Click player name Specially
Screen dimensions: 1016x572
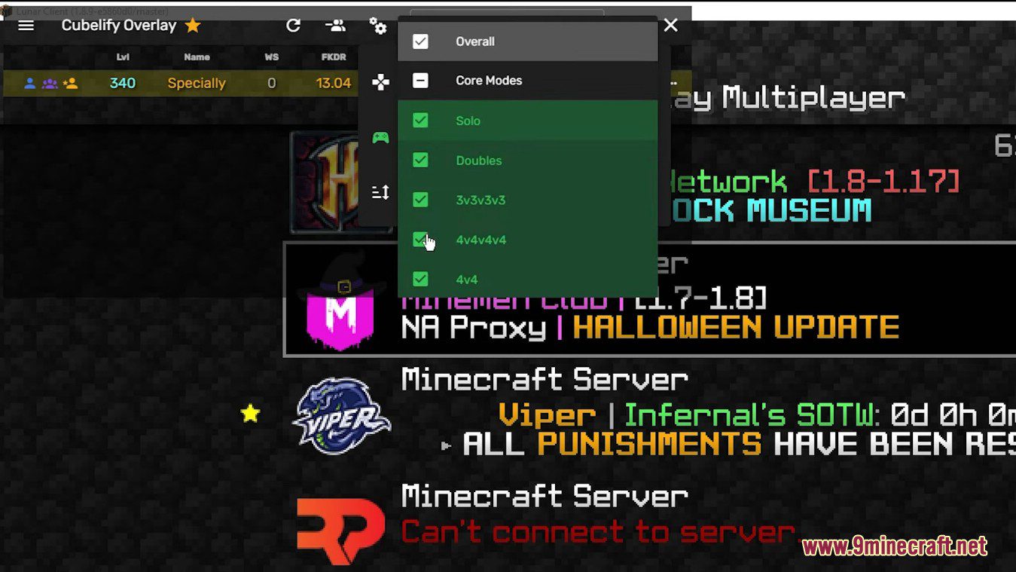197,84
